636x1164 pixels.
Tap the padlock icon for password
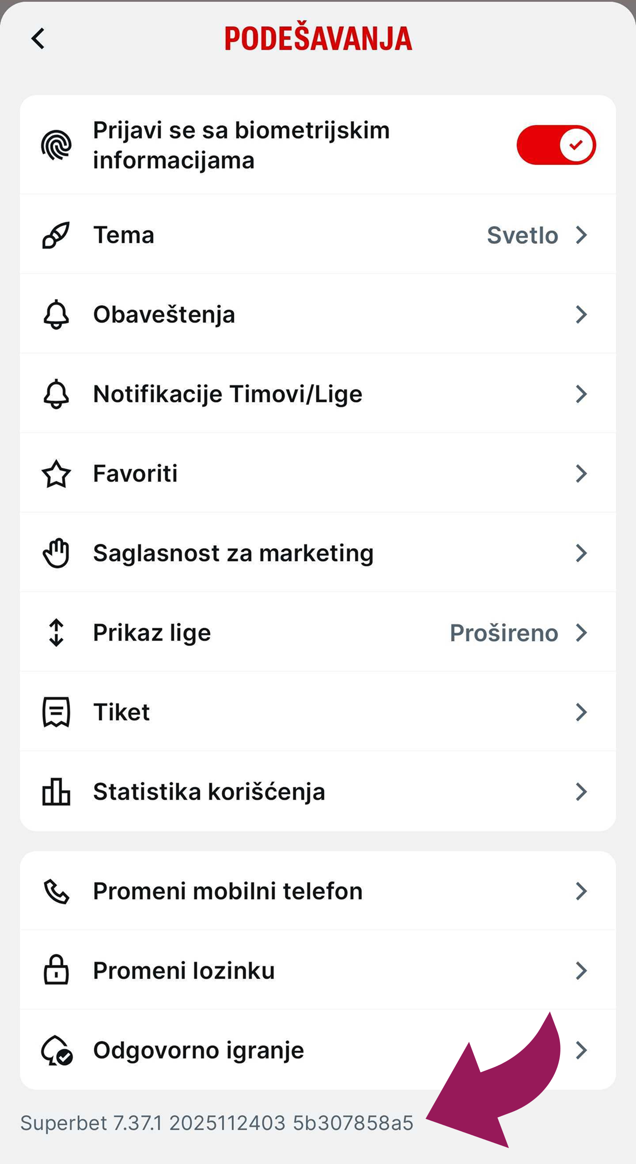click(x=56, y=970)
